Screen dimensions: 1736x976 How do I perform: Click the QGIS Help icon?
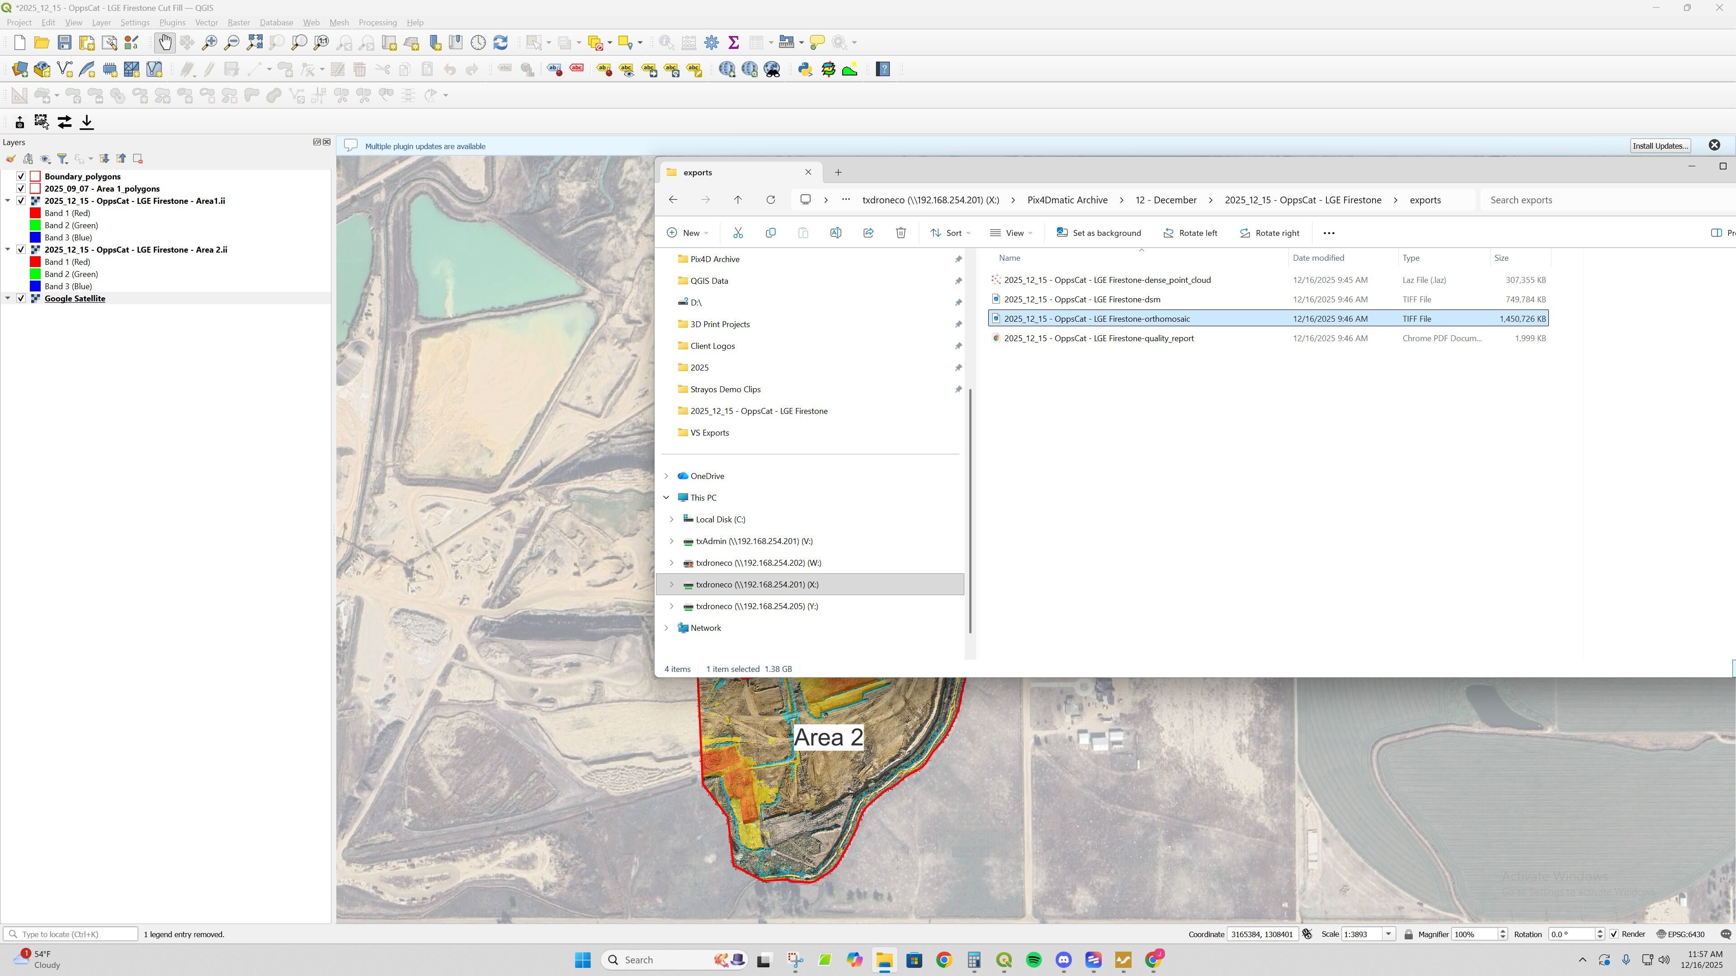click(883, 70)
